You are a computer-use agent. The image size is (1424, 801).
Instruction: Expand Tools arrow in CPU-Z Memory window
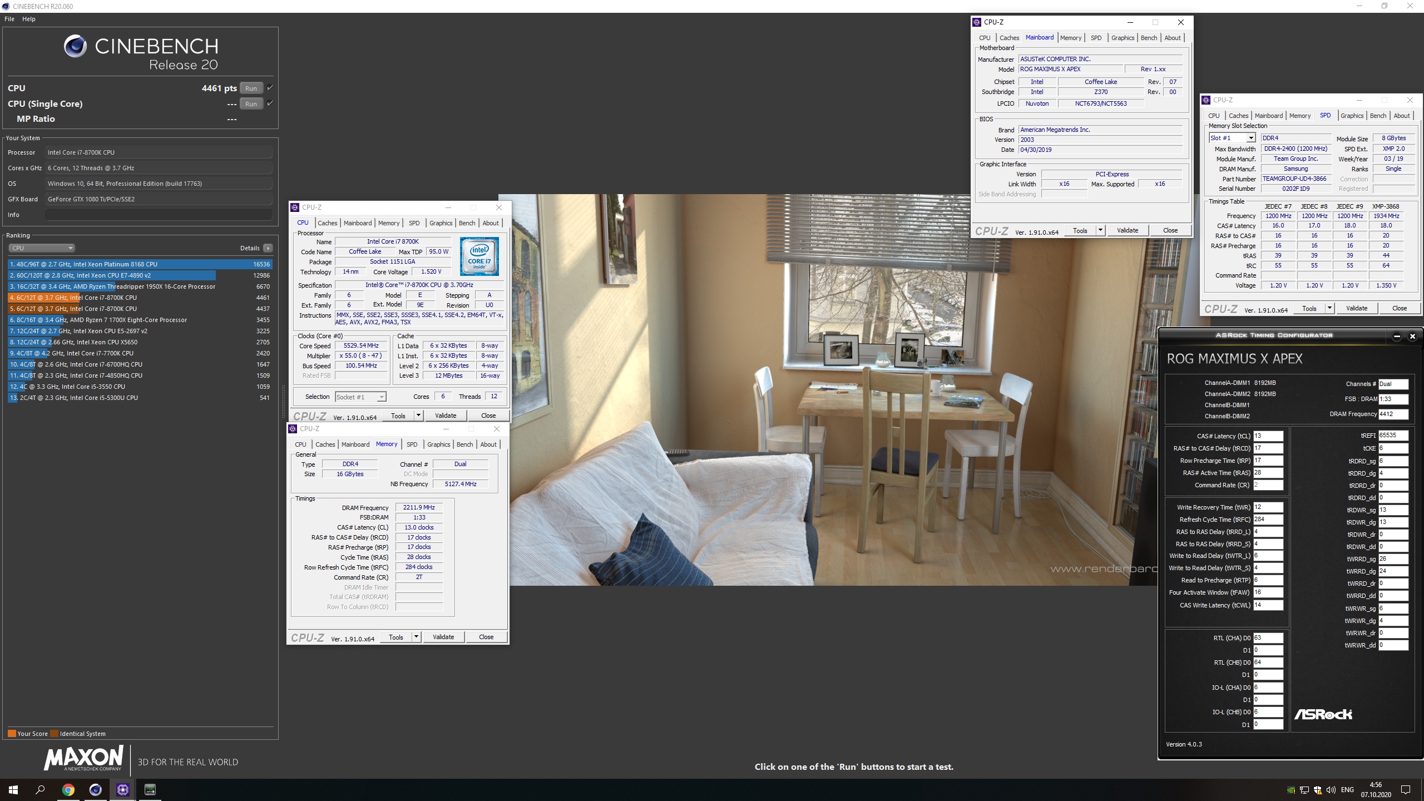(416, 637)
